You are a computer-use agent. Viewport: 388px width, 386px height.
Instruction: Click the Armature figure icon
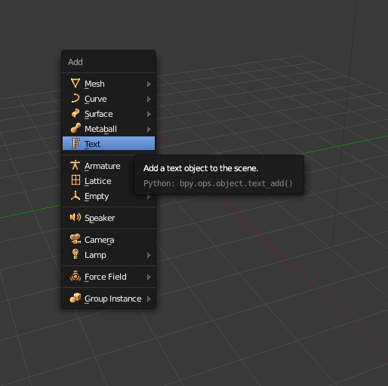tap(75, 165)
